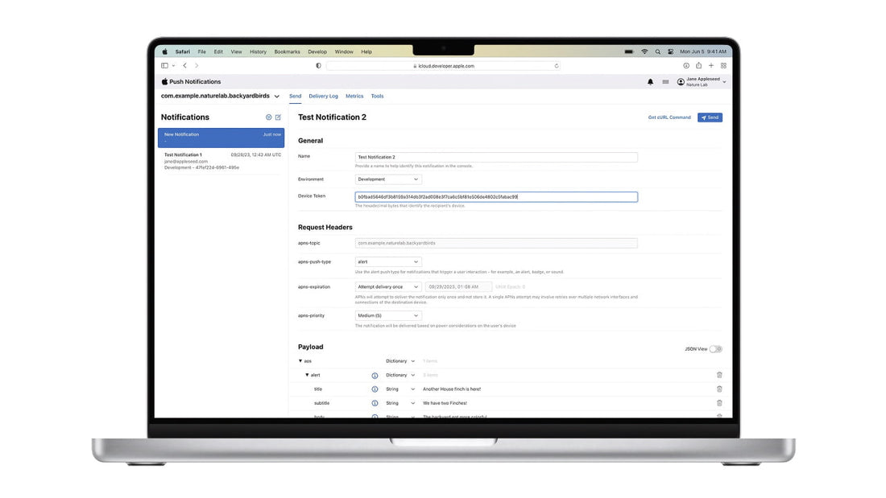
Task: Open the Safari app menu
Action: 183,51
